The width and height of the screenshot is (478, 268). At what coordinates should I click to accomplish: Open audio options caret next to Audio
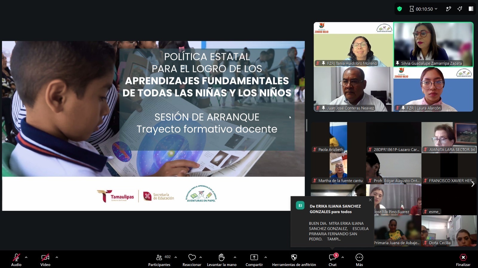click(26, 257)
